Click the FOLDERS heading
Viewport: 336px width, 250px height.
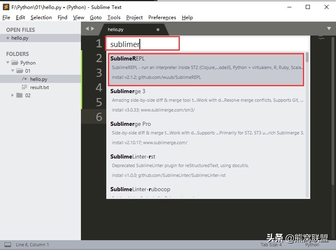click(17, 54)
